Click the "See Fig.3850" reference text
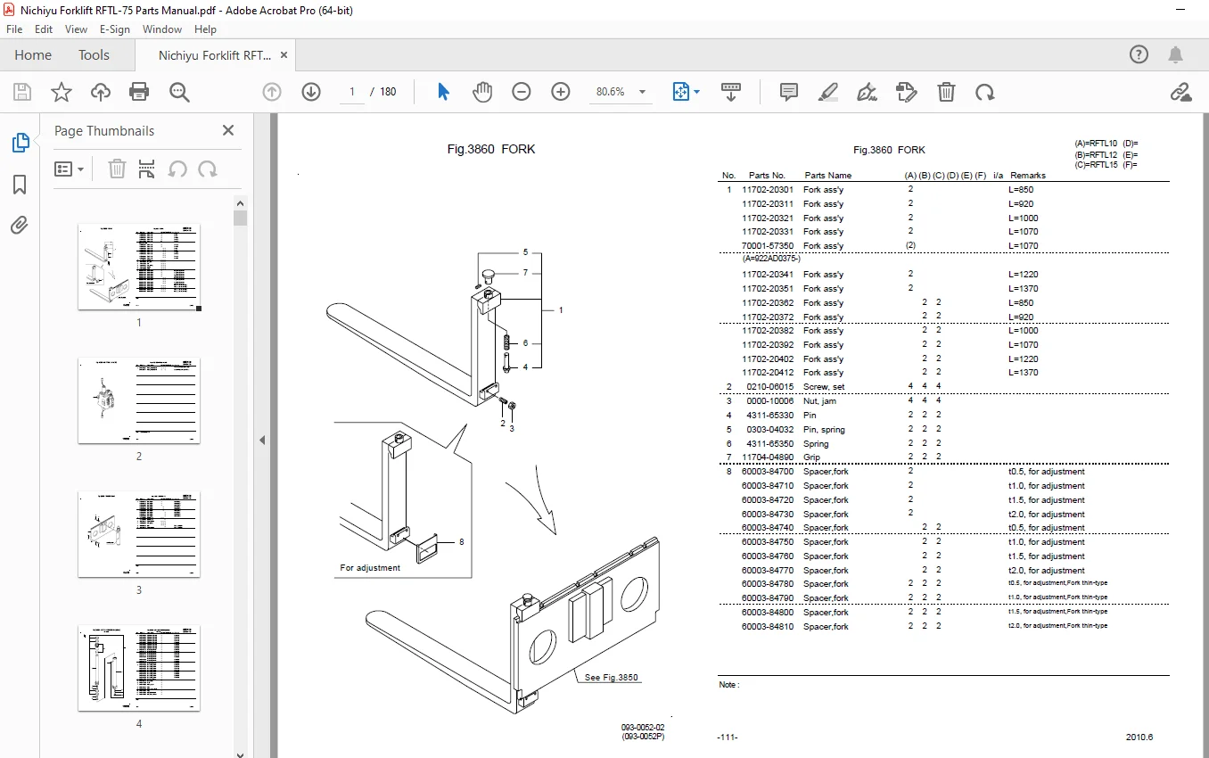 tap(612, 677)
